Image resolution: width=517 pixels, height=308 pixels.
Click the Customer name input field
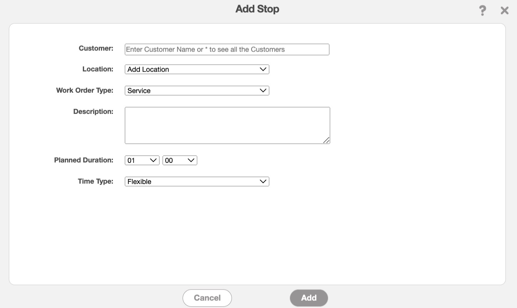point(227,49)
